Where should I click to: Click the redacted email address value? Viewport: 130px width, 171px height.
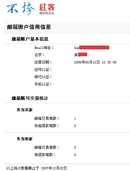tap(92, 48)
